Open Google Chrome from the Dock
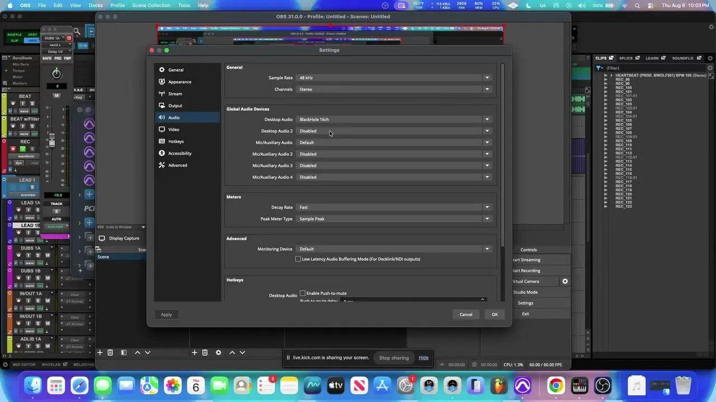 [556, 385]
